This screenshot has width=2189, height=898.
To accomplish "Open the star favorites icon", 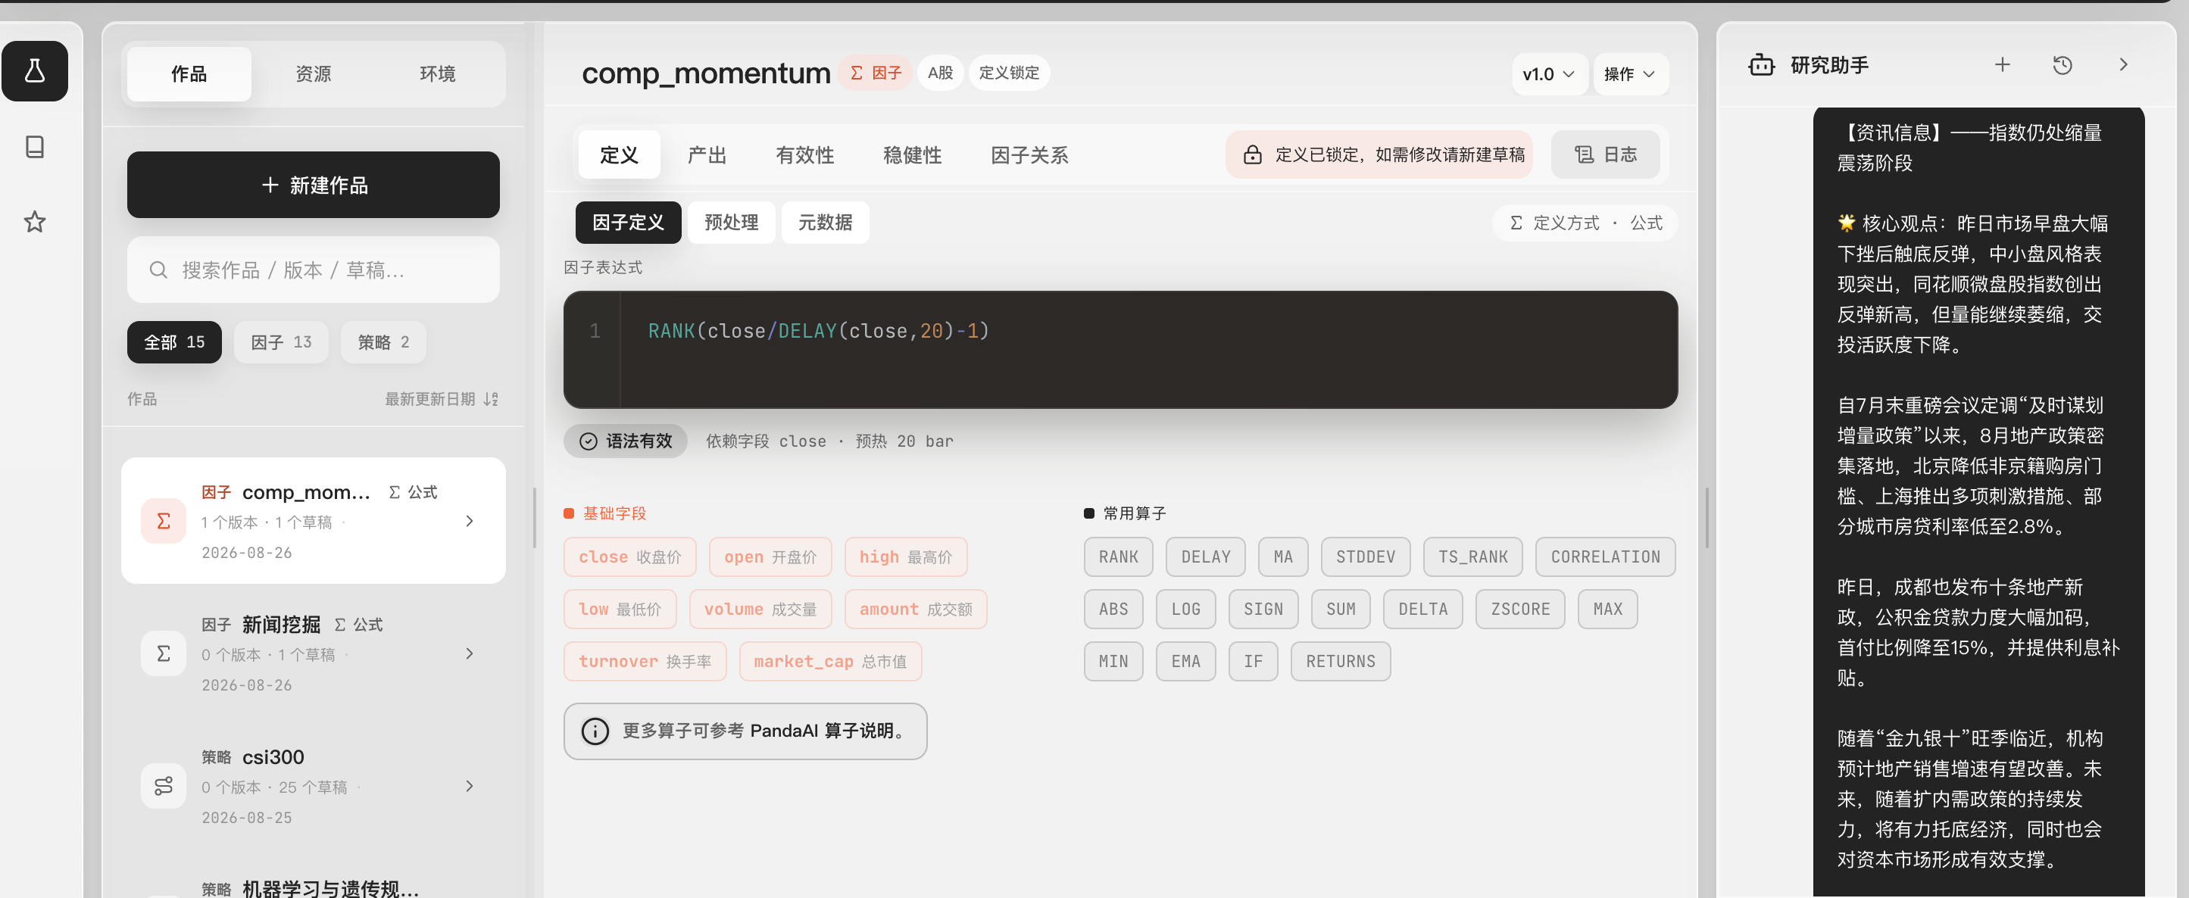I will coord(35,222).
